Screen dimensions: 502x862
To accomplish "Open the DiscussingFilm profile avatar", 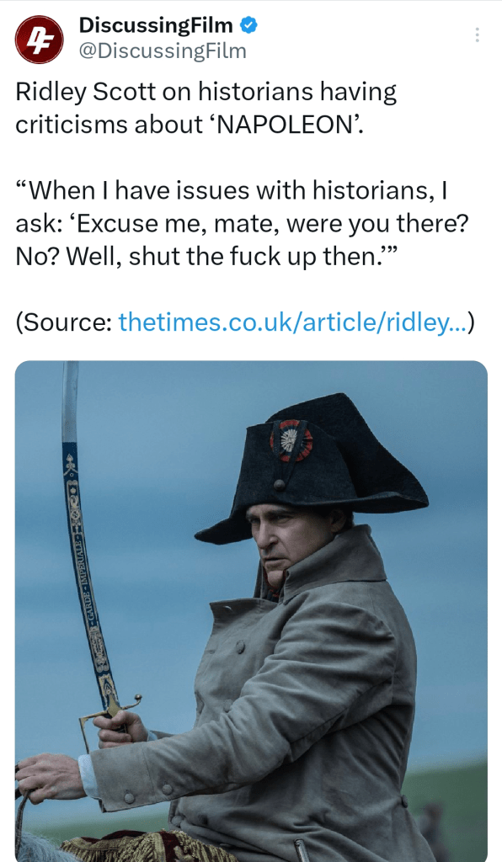I will click(x=39, y=40).
